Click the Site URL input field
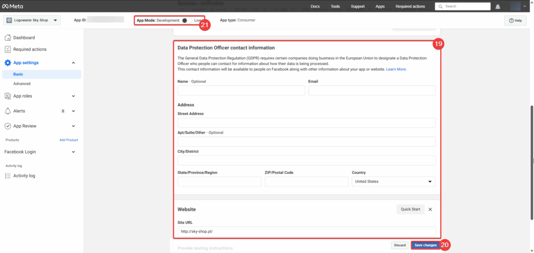 point(306,231)
